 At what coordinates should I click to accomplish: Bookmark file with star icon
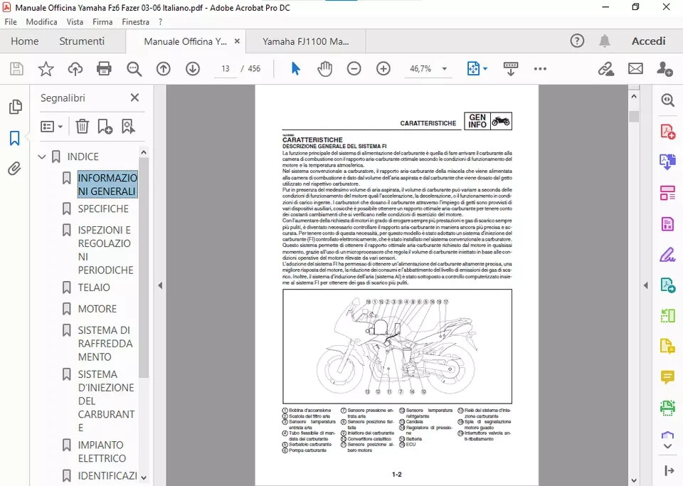tap(46, 69)
